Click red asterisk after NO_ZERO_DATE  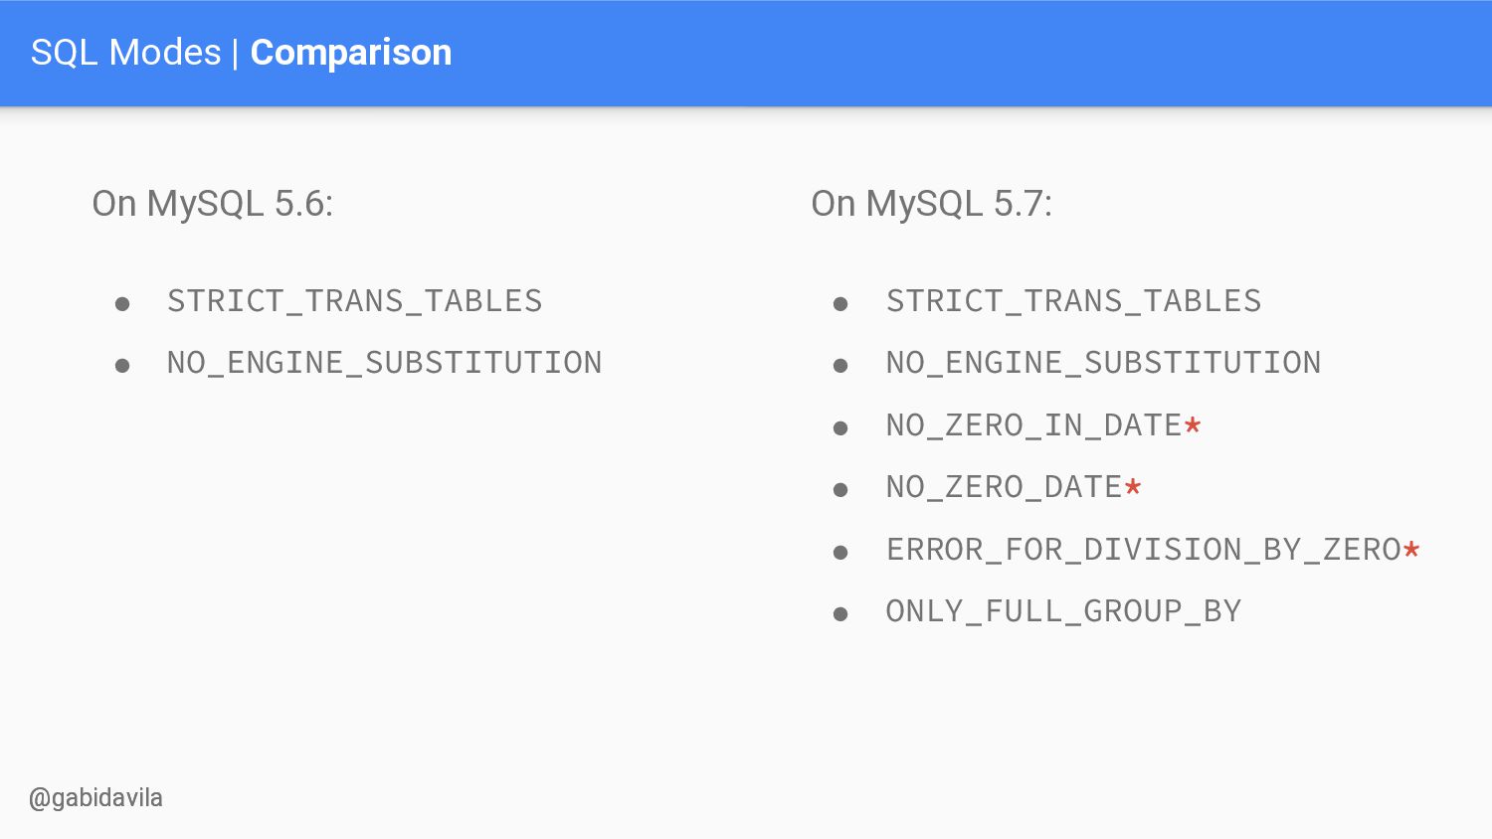[1133, 487]
